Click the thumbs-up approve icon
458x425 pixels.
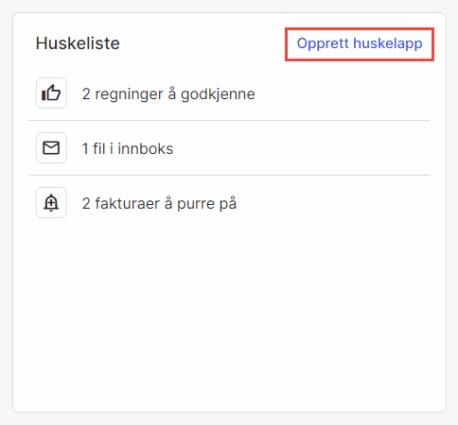51,93
